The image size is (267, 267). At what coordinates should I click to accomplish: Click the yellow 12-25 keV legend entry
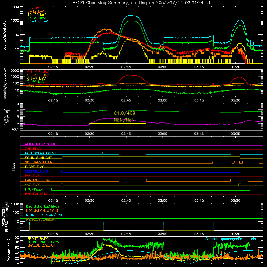36,15
